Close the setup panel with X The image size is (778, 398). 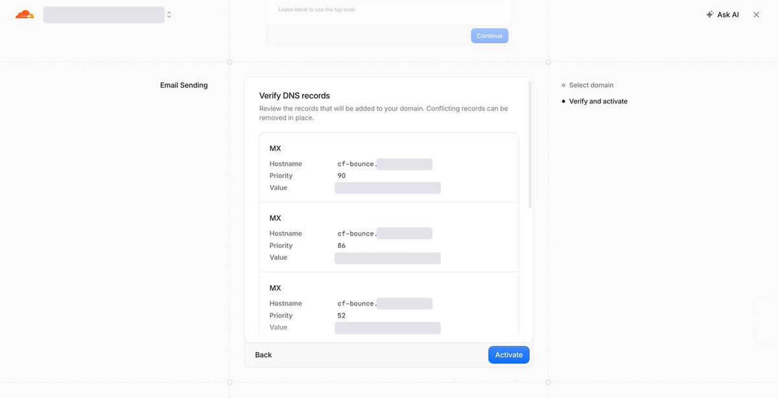click(x=756, y=14)
